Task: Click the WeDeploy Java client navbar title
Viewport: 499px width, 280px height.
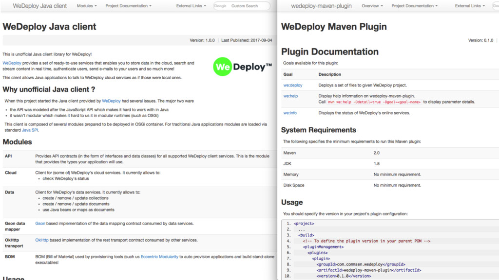Action: coord(40,6)
